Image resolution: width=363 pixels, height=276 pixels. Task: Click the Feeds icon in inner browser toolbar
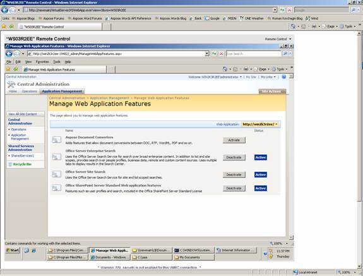click(235, 69)
